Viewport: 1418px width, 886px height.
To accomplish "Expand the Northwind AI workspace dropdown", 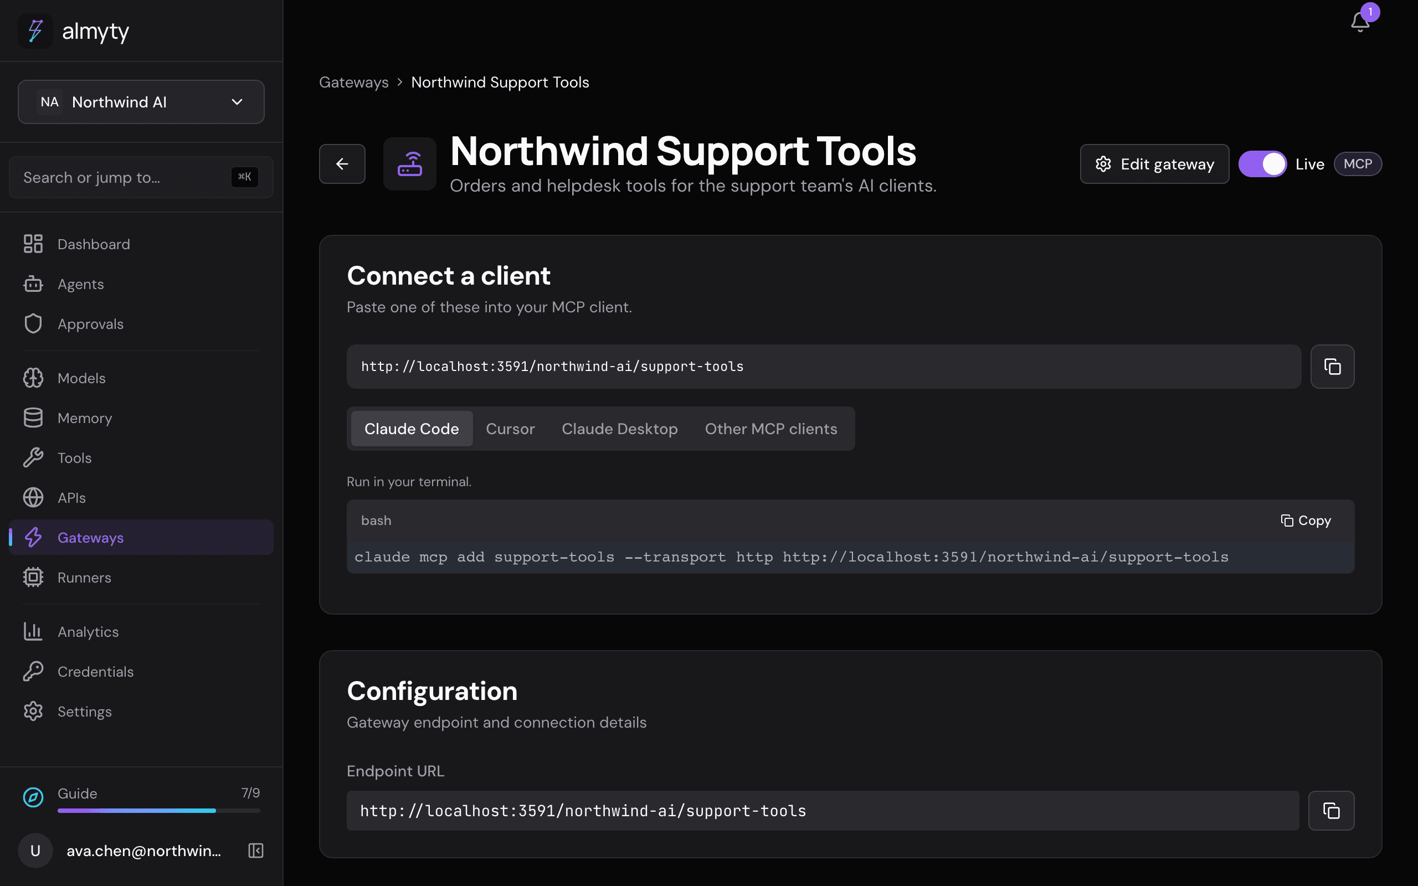I will point(141,102).
